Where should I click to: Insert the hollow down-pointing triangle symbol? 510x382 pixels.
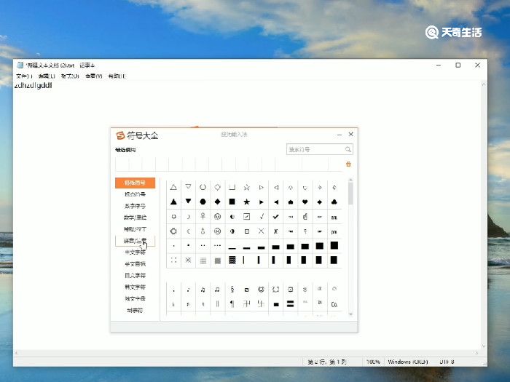tap(188, 188)
